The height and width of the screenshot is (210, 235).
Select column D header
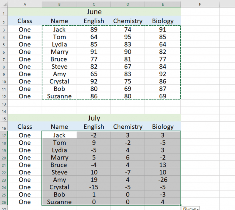point(128,4)
